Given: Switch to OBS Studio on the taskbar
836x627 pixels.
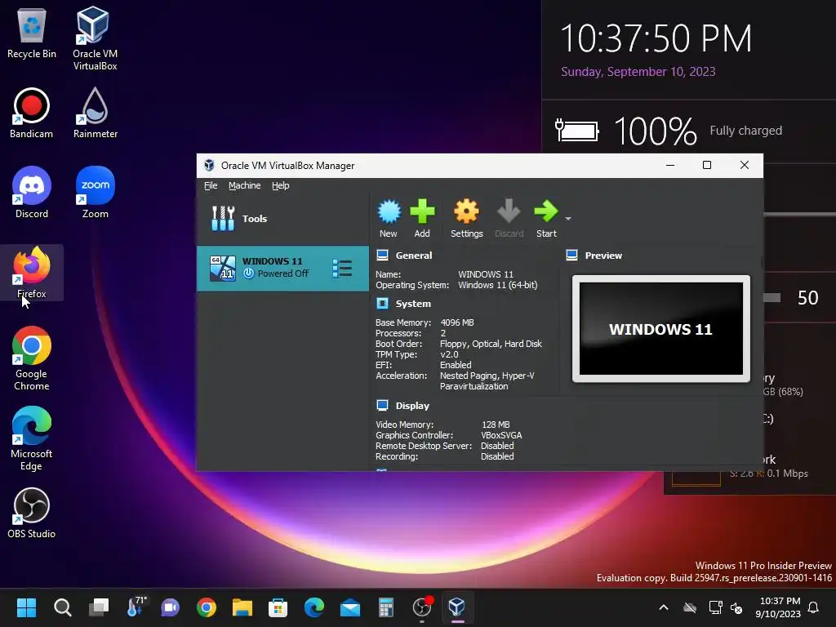Looking at the screenshot, I should [x=422, y=607].
